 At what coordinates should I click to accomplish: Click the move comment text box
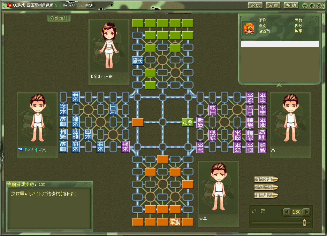pos(50,208)
